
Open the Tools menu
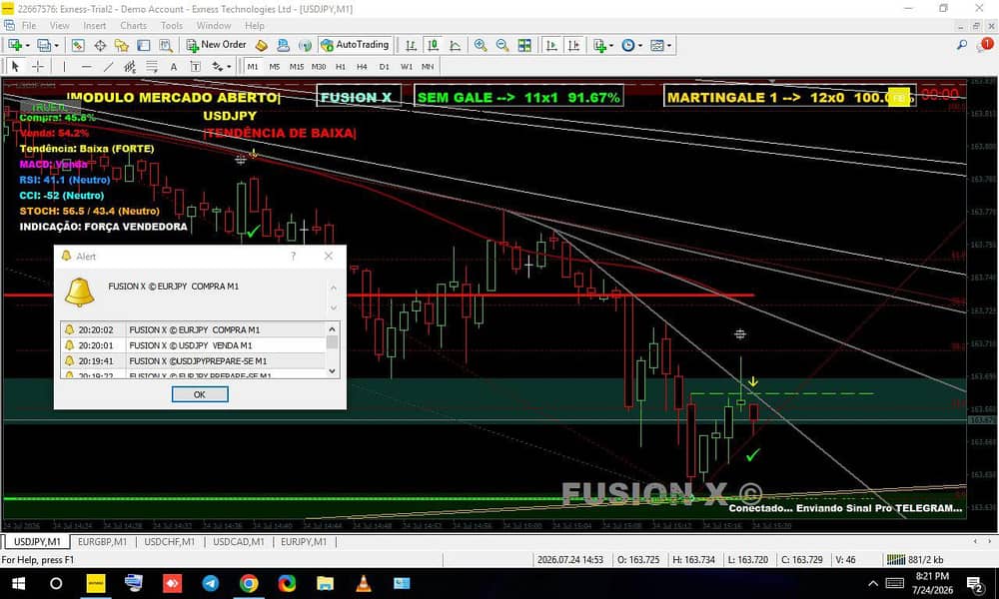point(172,26)
